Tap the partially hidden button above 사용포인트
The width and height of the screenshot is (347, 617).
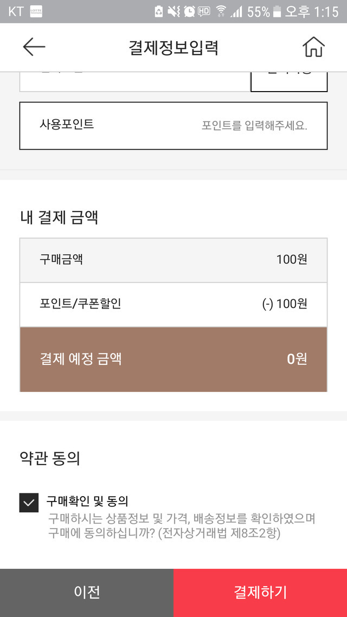point(288,81)
